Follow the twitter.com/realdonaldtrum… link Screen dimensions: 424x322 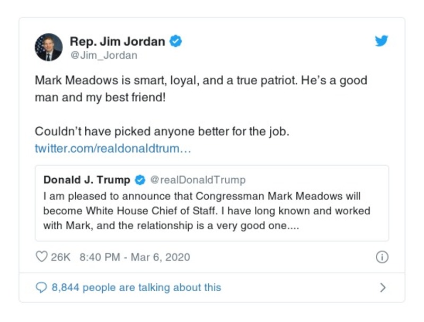112,148
